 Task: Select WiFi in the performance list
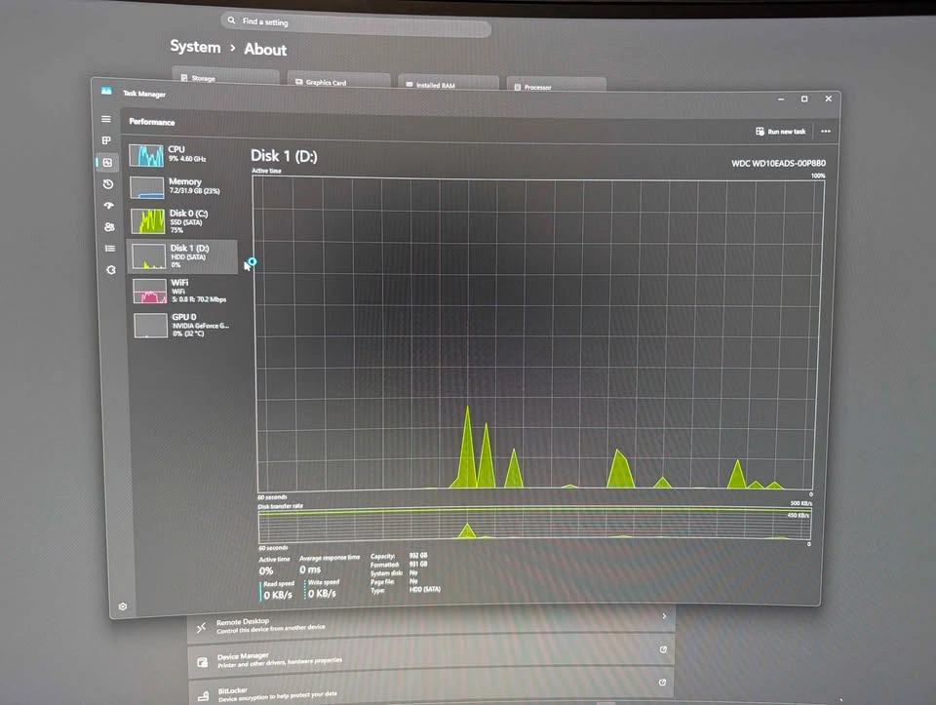click(184, 291)
